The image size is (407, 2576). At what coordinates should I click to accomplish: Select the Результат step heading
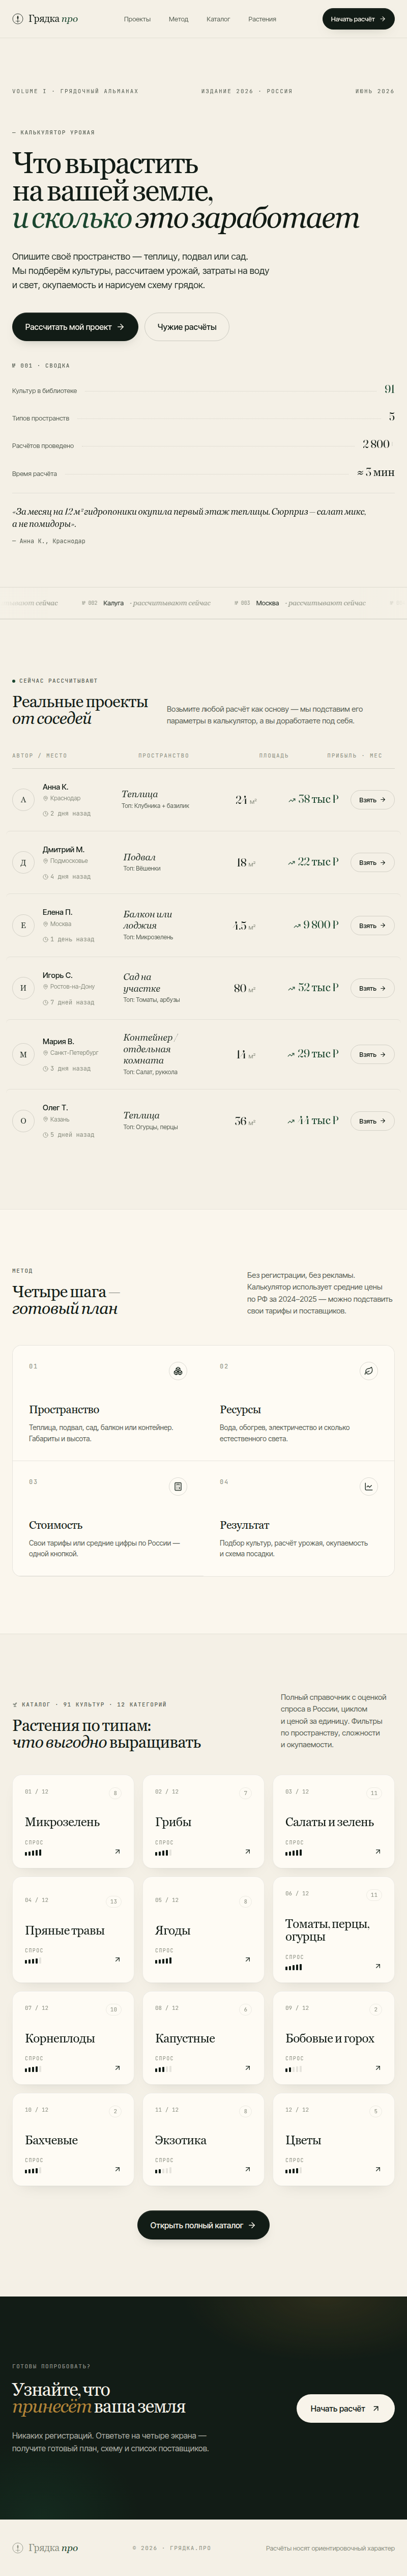244,1525
